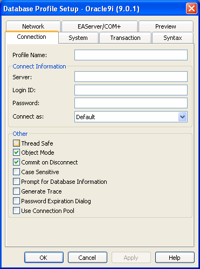Enable the Thread Safe checkbox
200x269 pixels.
tap(16, 143)
